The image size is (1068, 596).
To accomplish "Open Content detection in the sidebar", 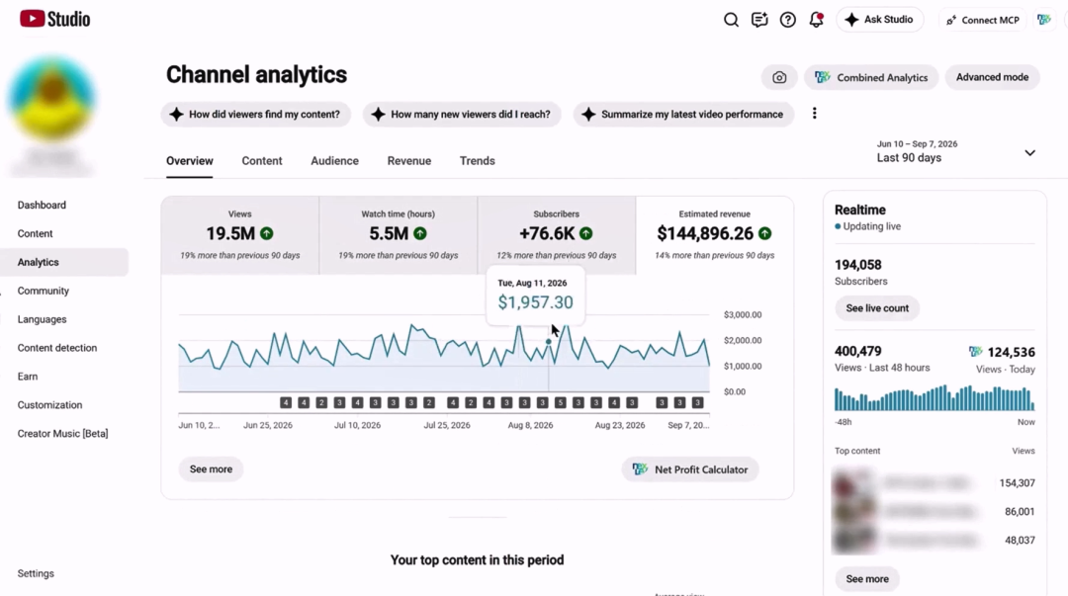I will (x=57, y=348).
